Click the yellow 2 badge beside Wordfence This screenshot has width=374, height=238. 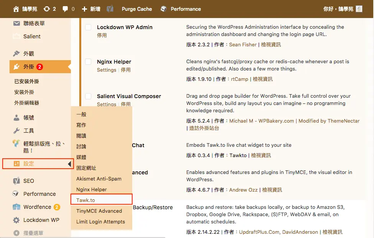point(57,207)
